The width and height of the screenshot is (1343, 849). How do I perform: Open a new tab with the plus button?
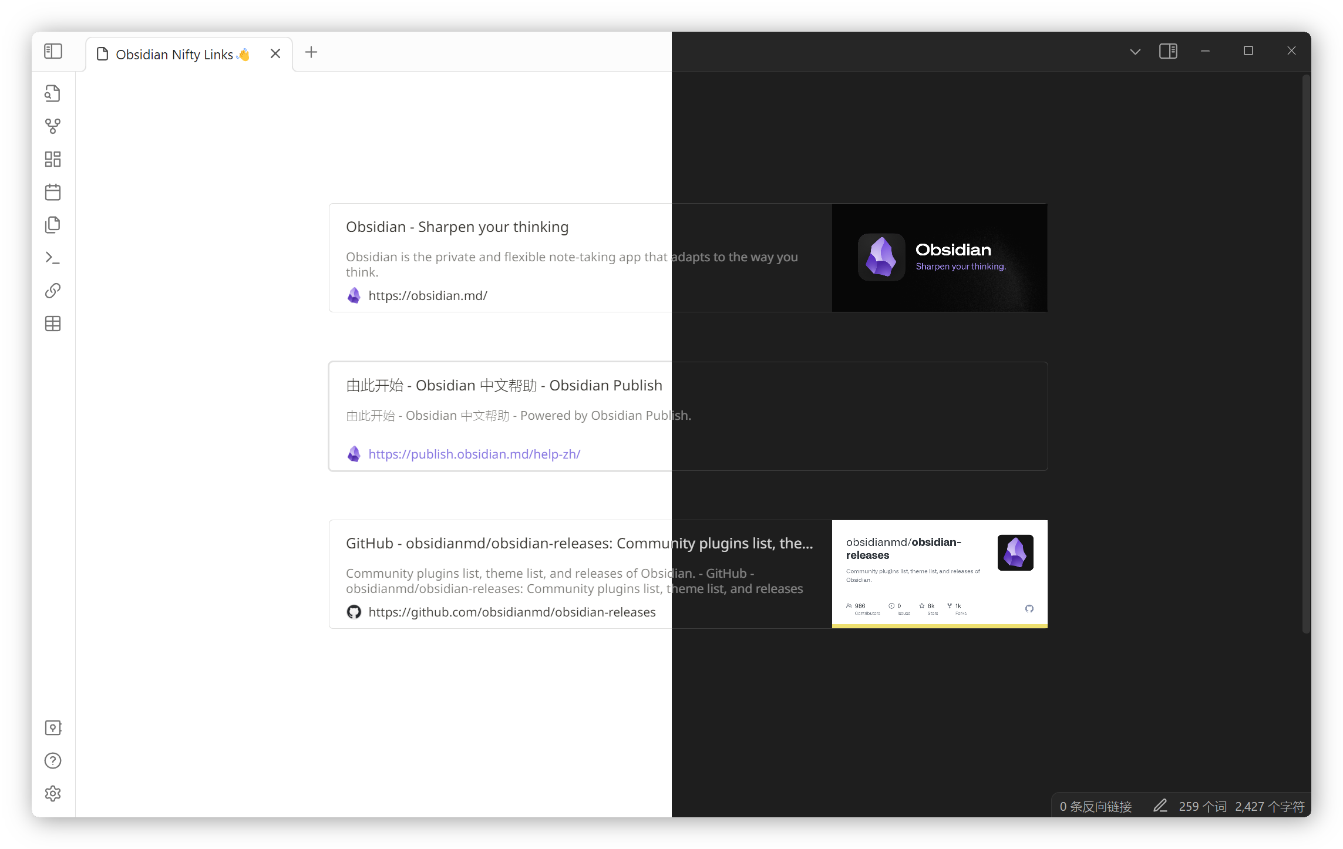[311, 52]
